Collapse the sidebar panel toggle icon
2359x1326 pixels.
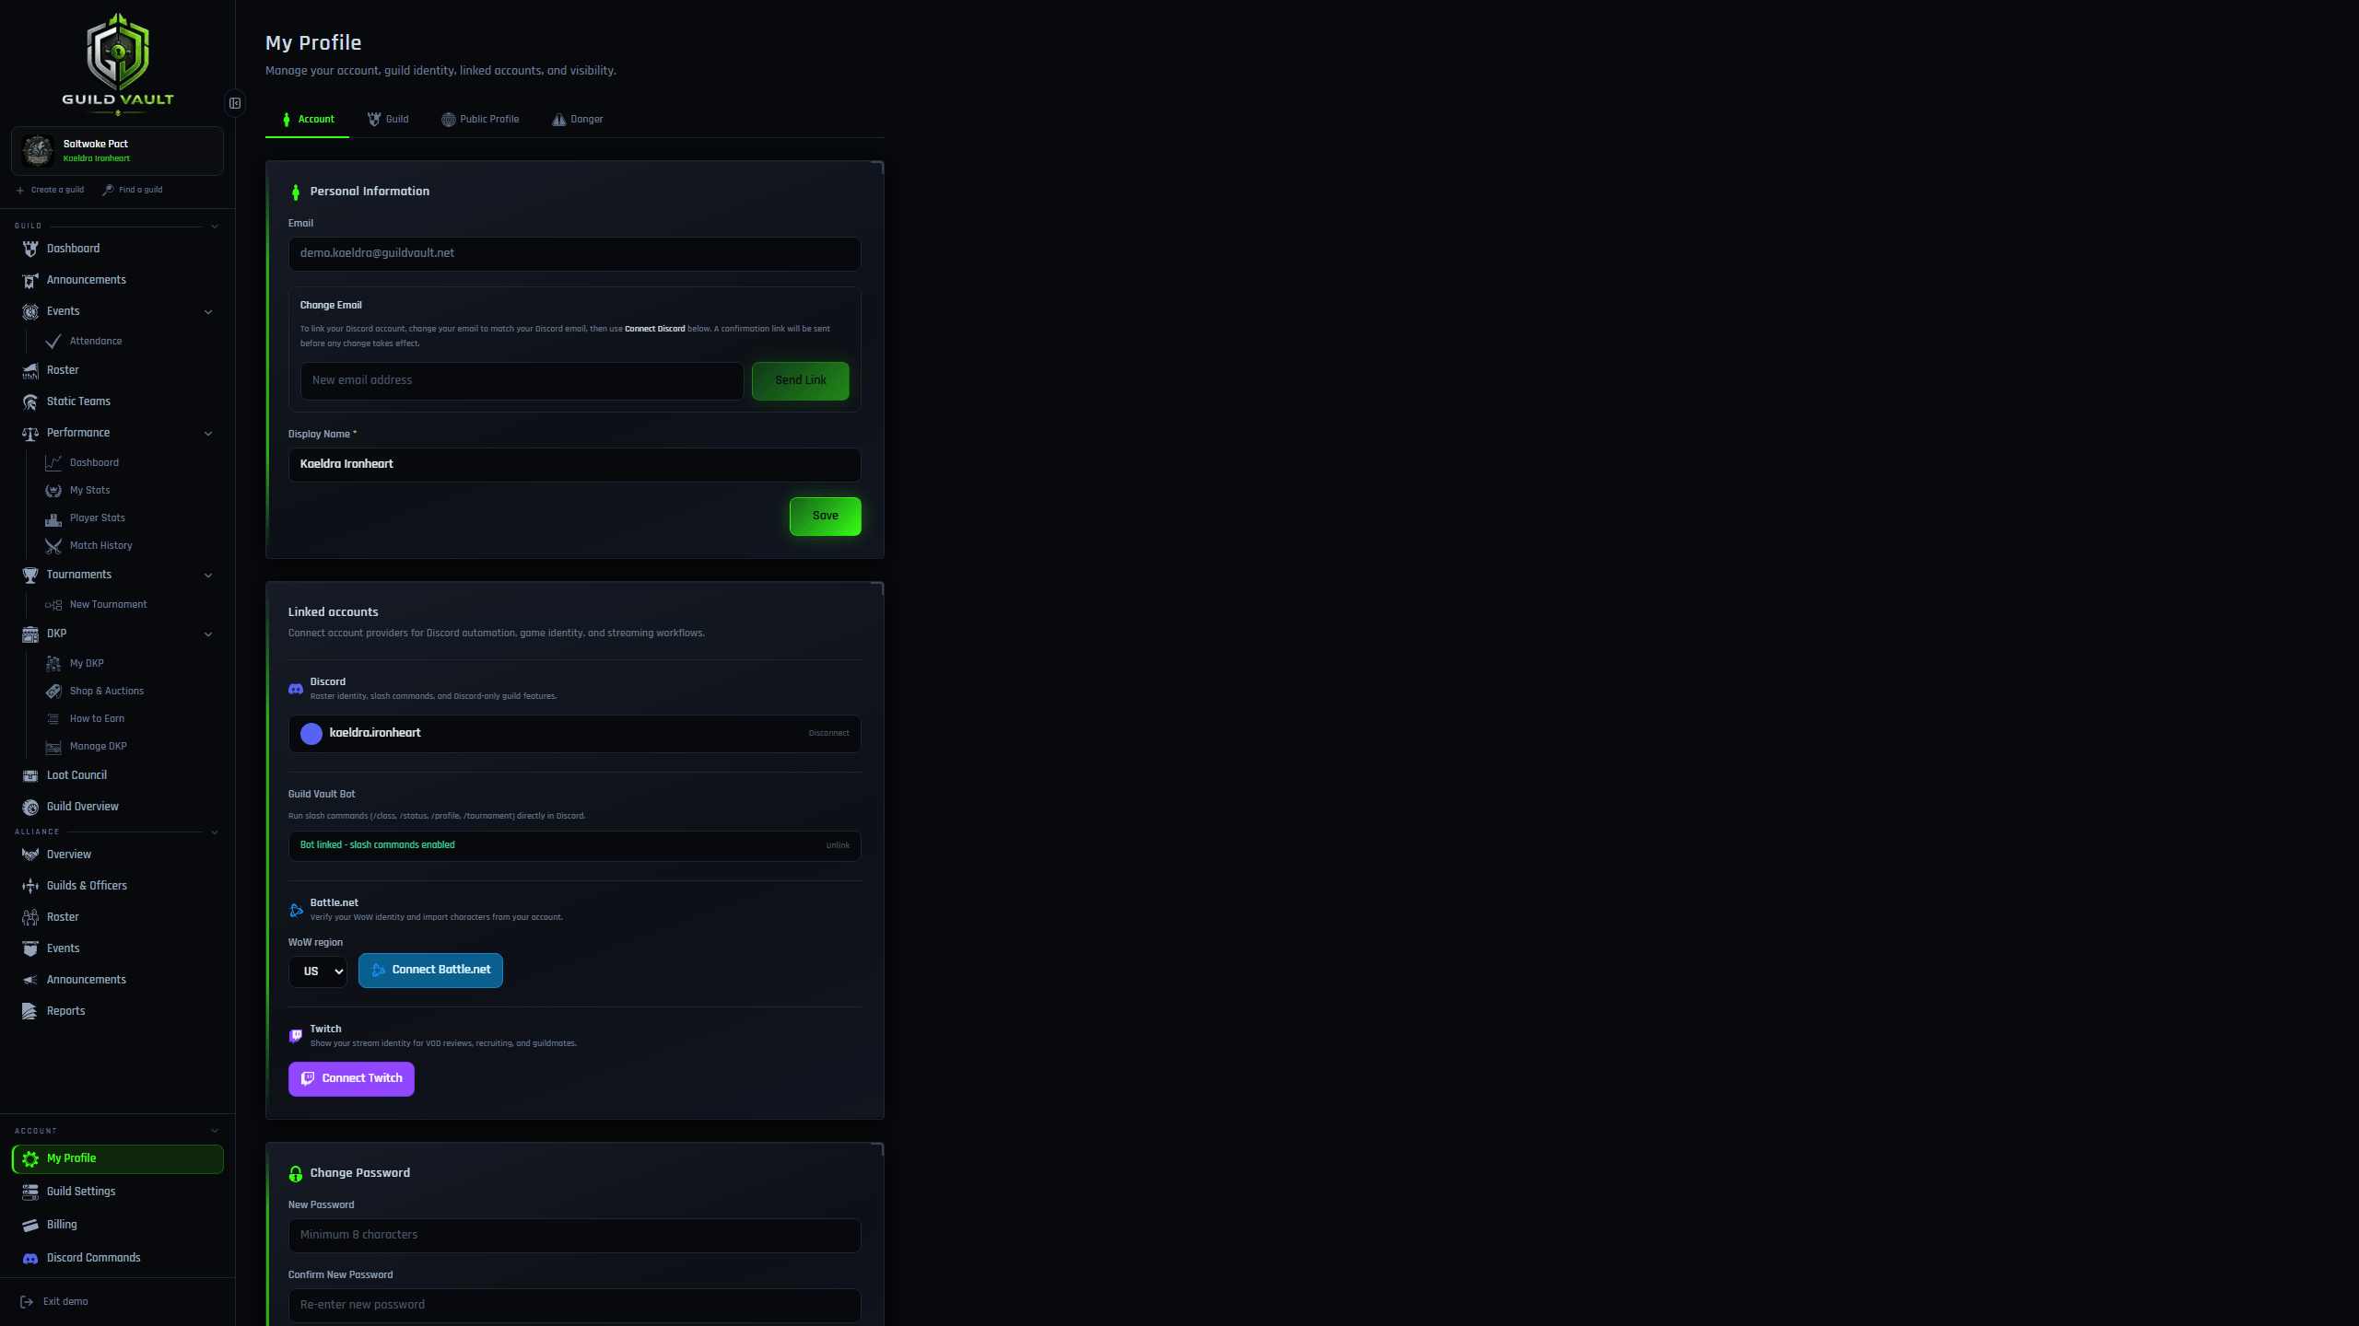(x=235, y=103)
